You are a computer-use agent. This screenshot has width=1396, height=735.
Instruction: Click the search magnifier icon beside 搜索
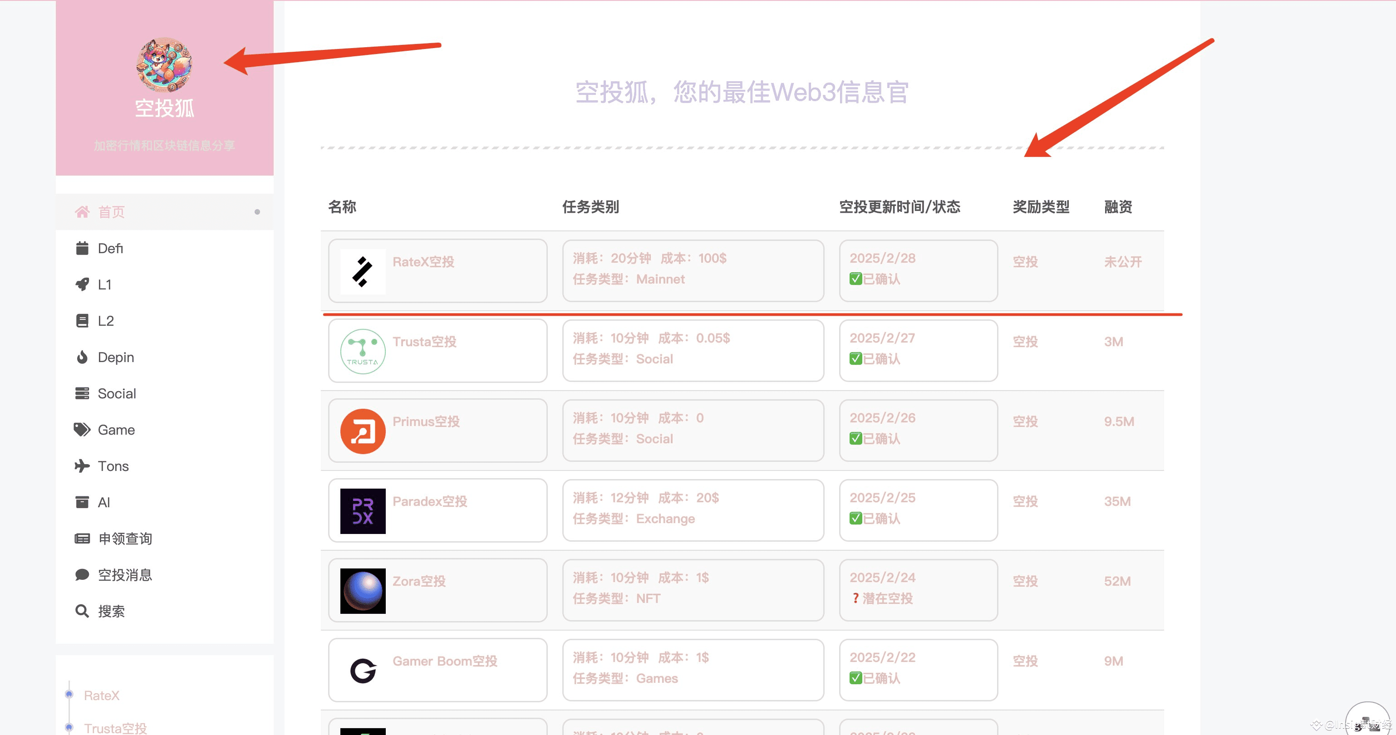[x=82, y=611]
